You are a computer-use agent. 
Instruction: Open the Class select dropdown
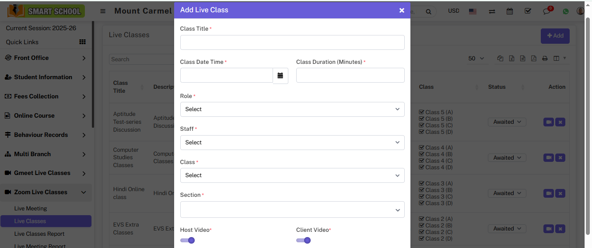(x=292, y=175)
